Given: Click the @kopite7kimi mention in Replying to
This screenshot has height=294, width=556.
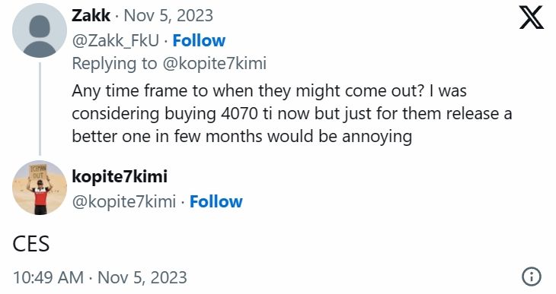Looking at the screenshot, I should click(214, 64).
